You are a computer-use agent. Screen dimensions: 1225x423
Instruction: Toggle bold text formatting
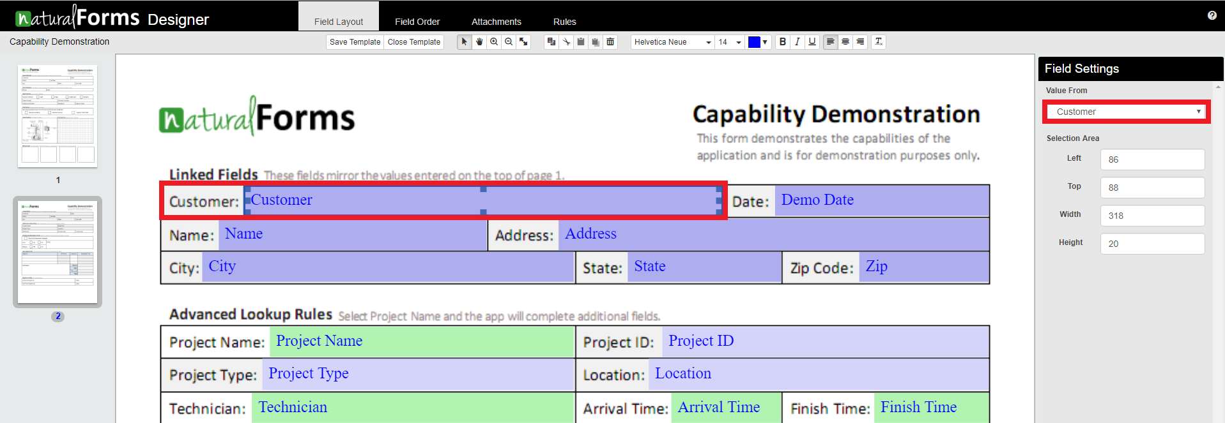click(783, 42)
